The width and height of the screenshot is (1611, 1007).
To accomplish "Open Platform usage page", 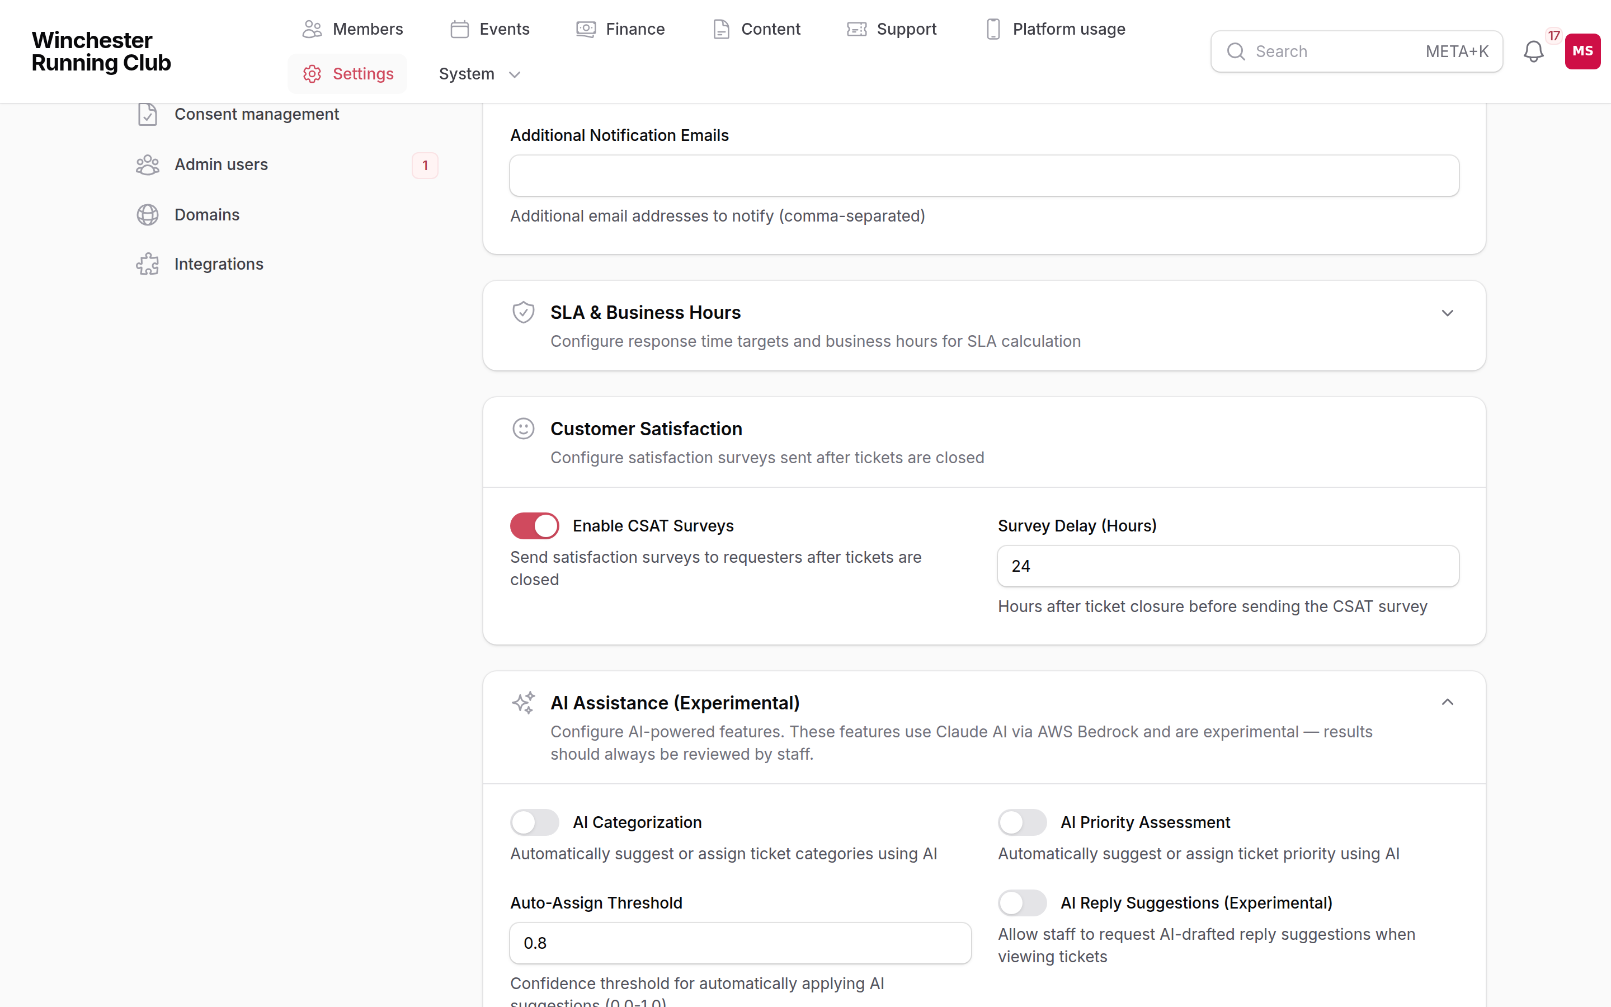I will 1055,29.
